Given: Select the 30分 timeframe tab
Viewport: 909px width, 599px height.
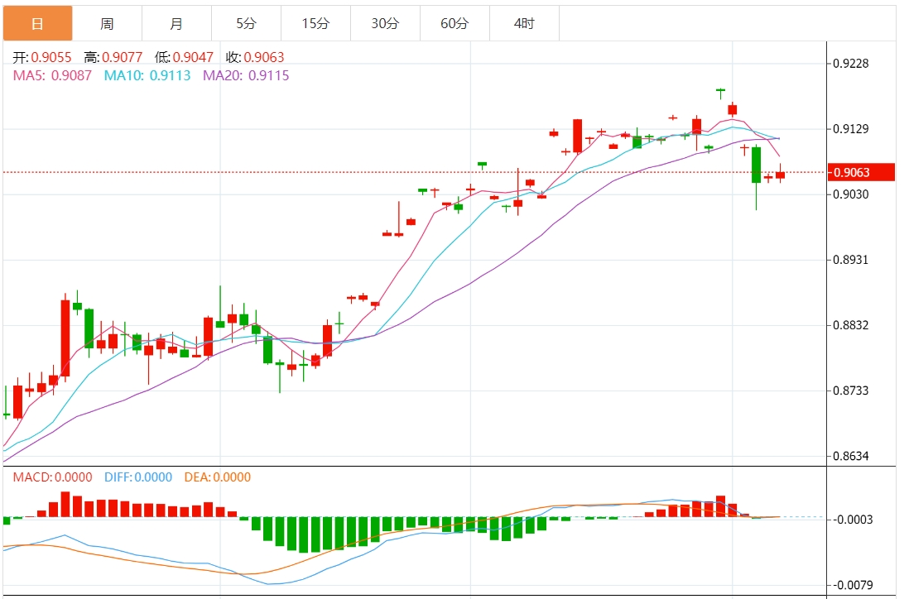Looking at the screenshot, I should [386, 23].
